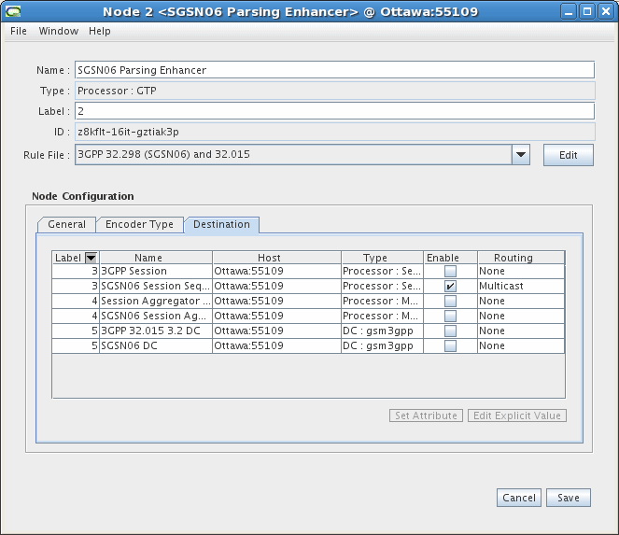Click the ID field value
The image size is (619, 535).
[335, 132]
